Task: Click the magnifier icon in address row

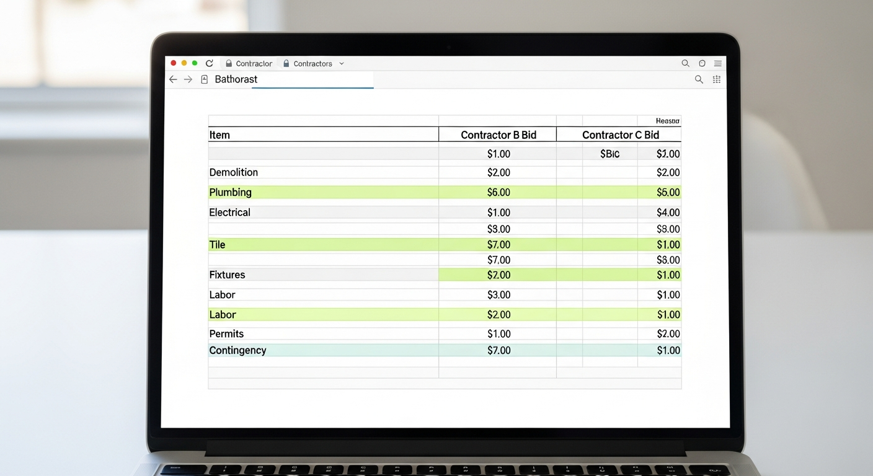Action: (699, 79)
